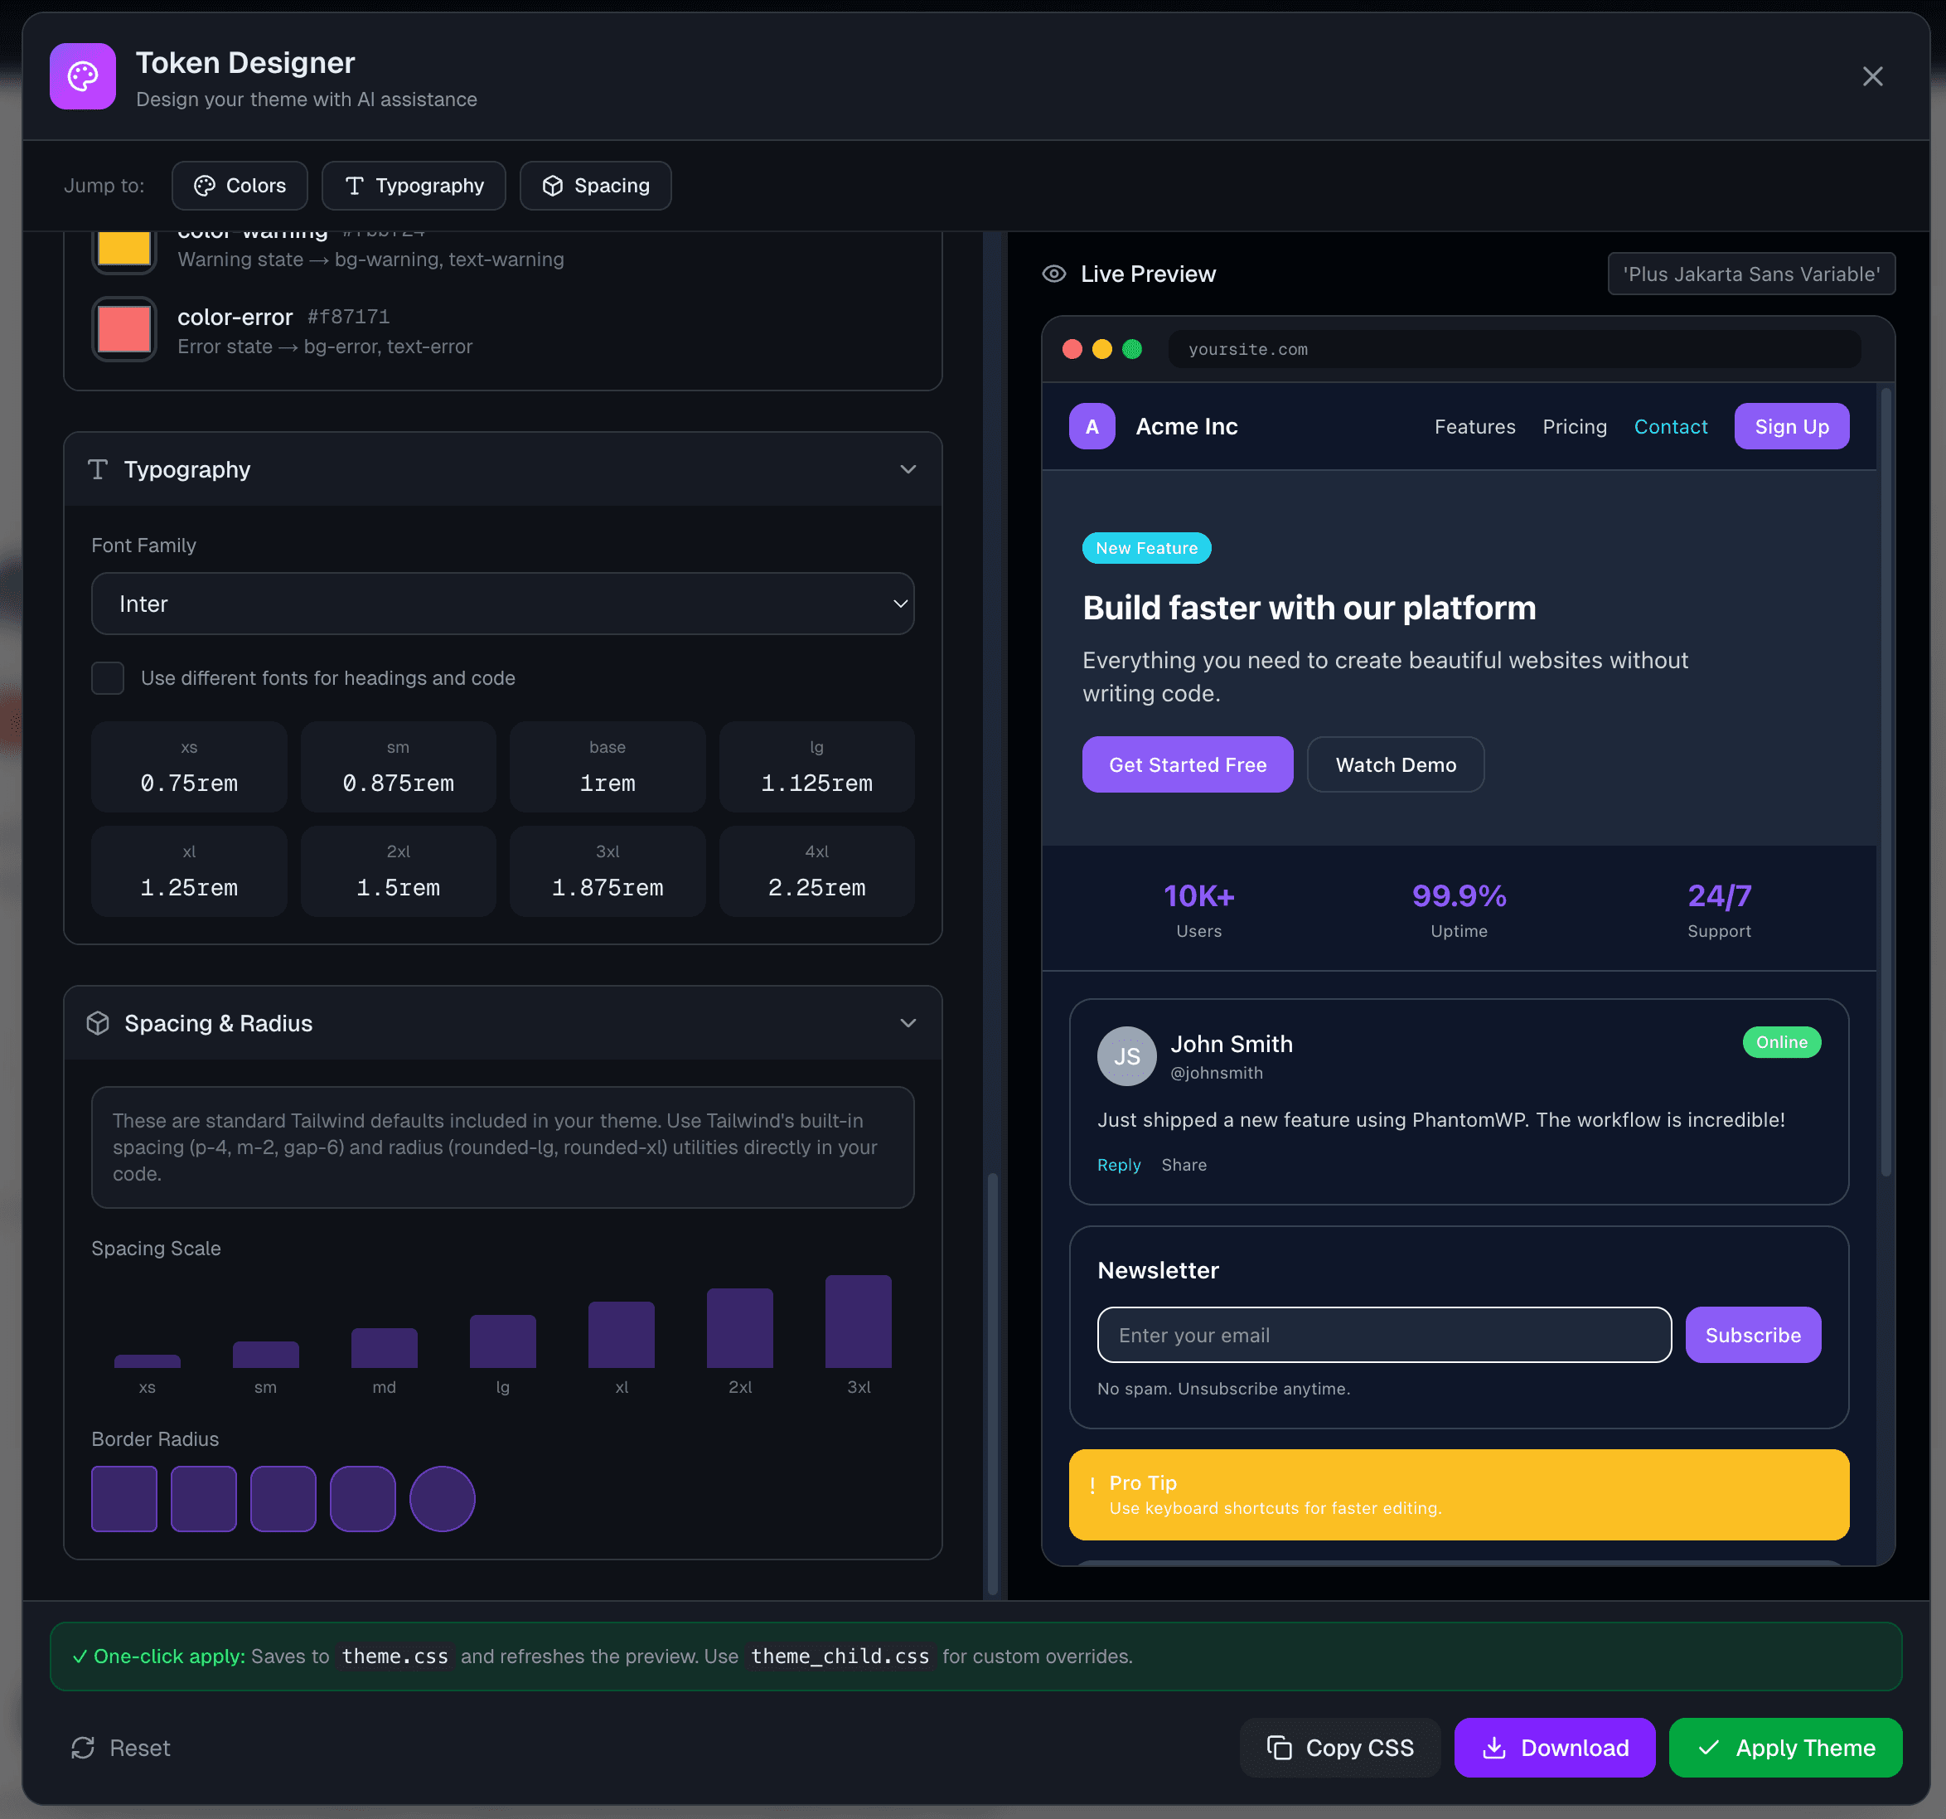Click the Reset circular arrows icon

click(x=83, y=1748)
